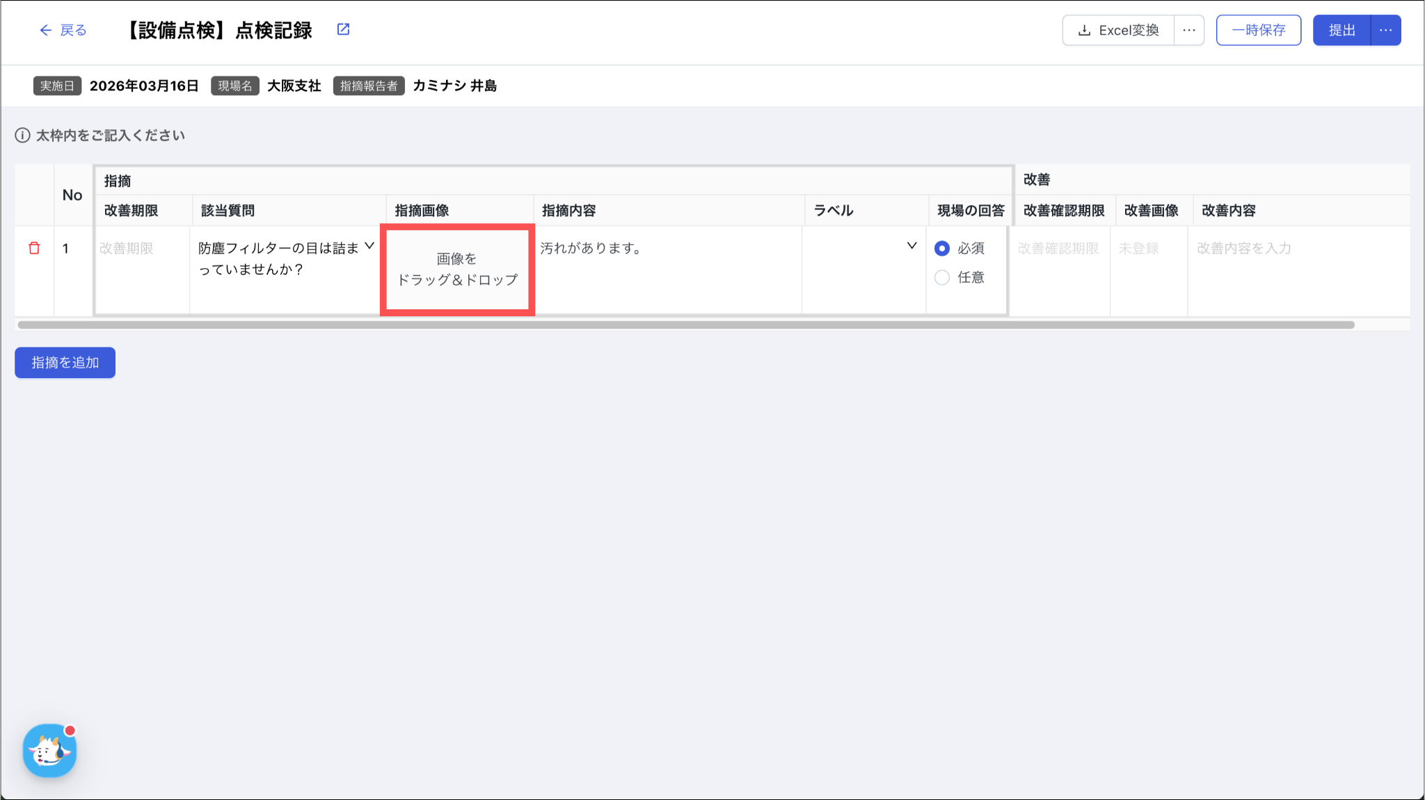Open the ラベル dropdown
Image resolution: width=1425 pixels, height=800 pixels.
tap(911, 246)
